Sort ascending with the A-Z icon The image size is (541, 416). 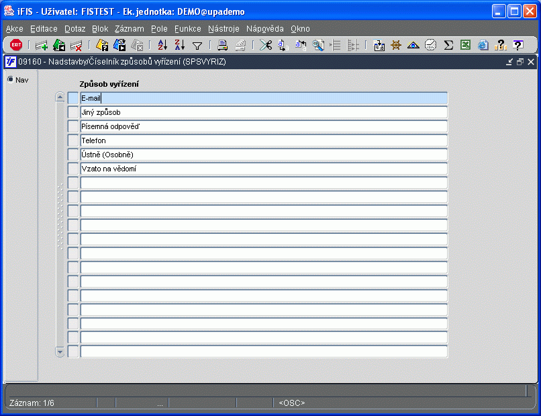tap(162, 45)
